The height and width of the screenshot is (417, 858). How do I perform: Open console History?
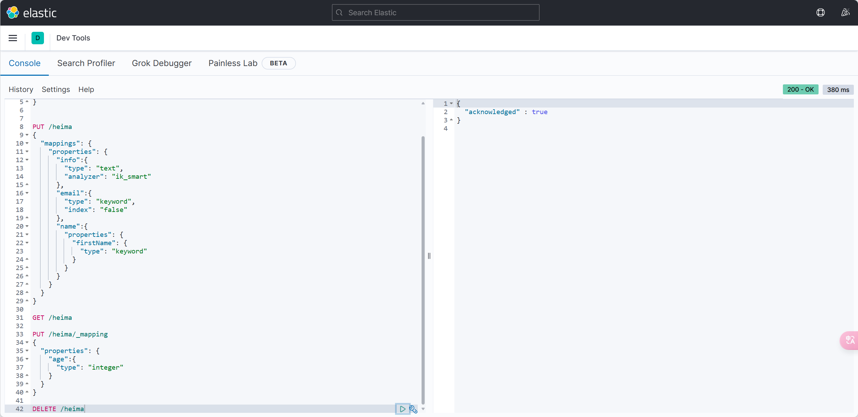[21, 90]
